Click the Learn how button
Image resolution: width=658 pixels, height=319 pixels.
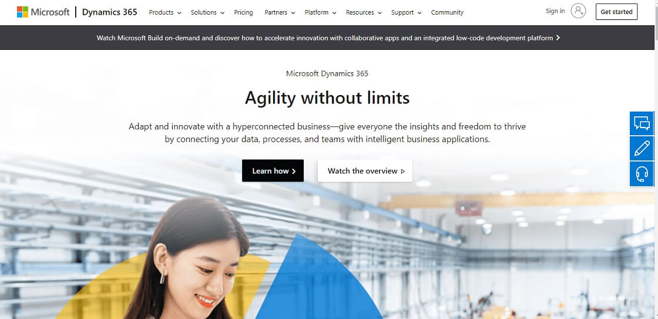[273, 171]
